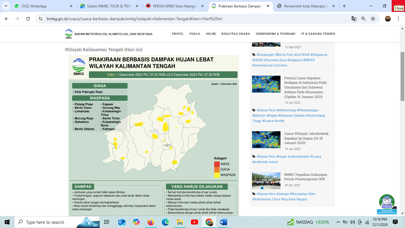Click the #Ibu Kota Negara tag
Viewport: 405px width, 228px height.
pos(294,199)
